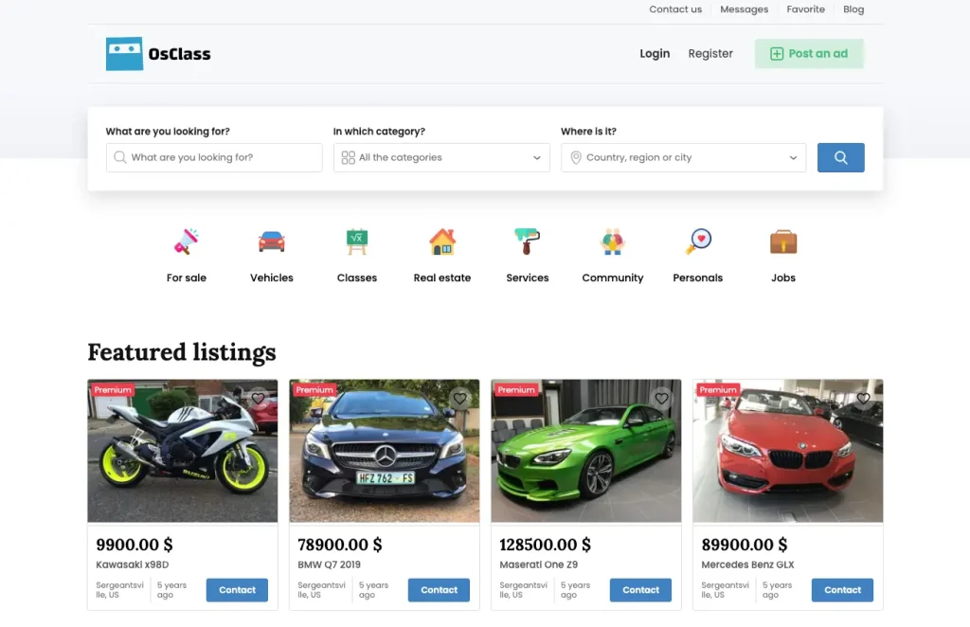Click the For sale category label
Viewport: 970px width, 627px height.
coord(187,278)
